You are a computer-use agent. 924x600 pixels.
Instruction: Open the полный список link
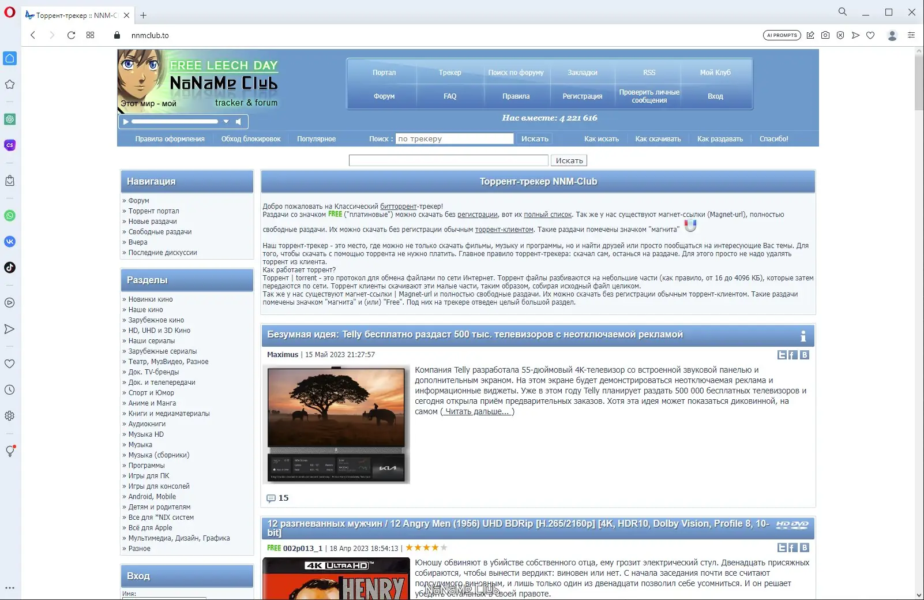pos(548,215)
